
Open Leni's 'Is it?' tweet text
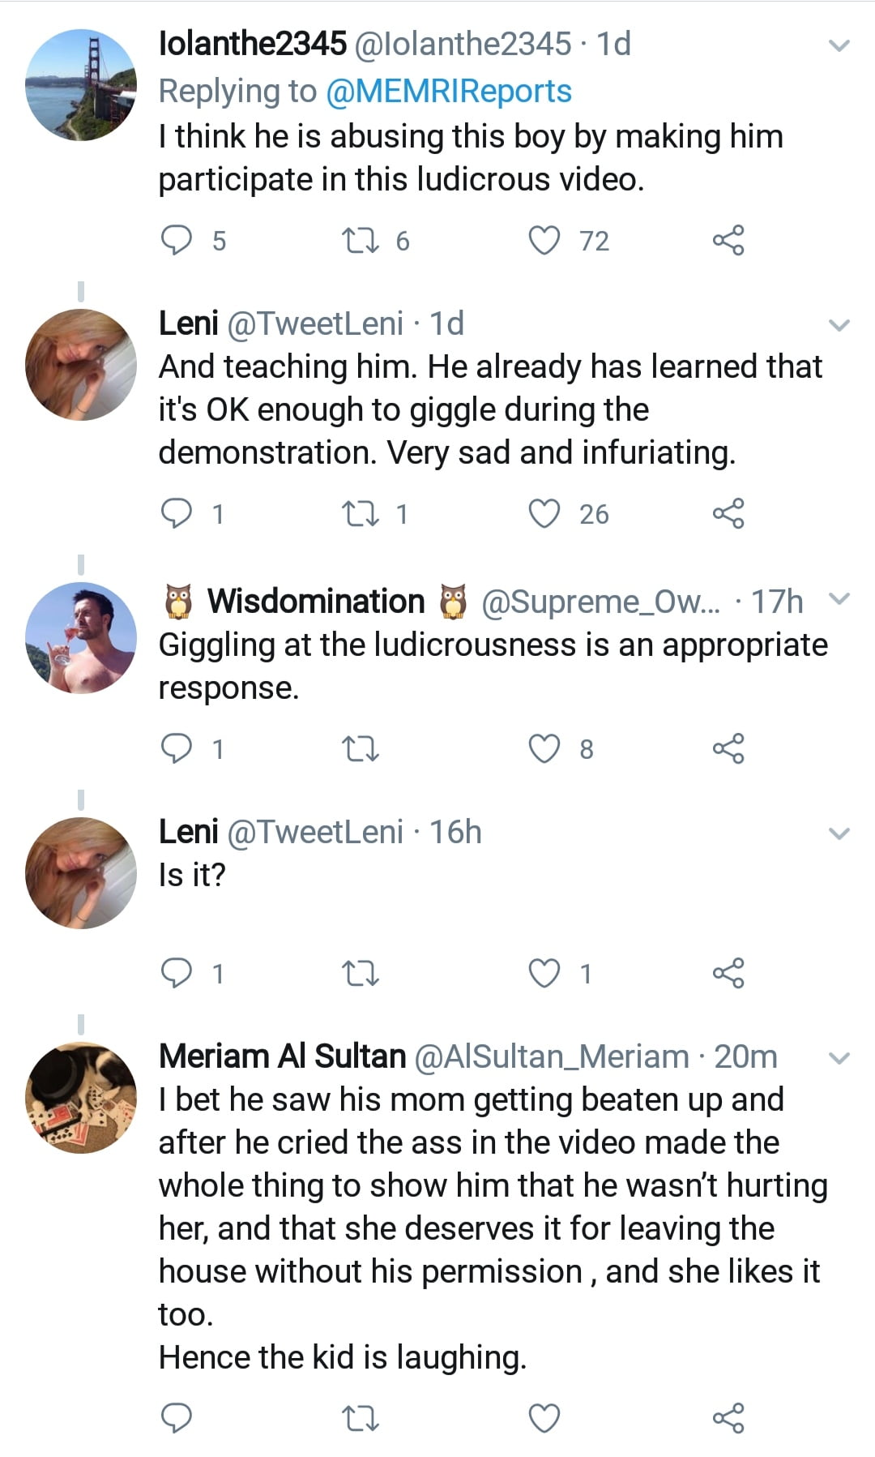[x=192, y=875]
